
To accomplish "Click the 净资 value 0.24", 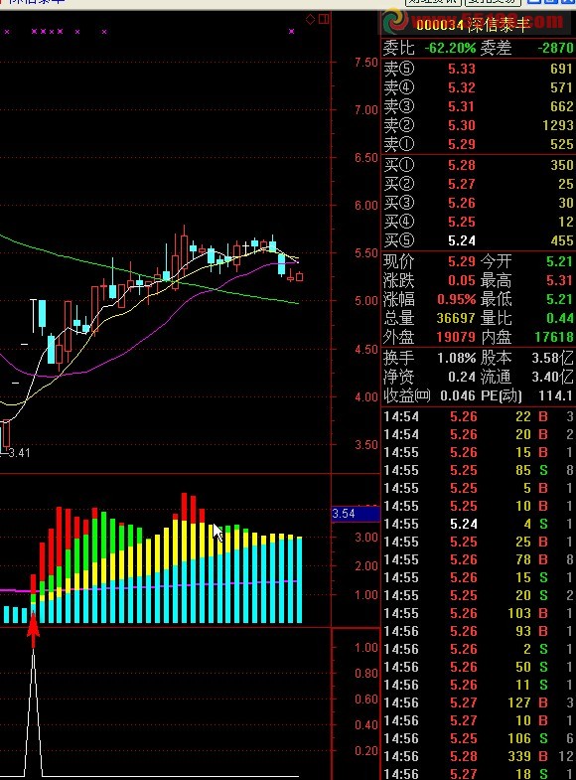I will 462,377.
